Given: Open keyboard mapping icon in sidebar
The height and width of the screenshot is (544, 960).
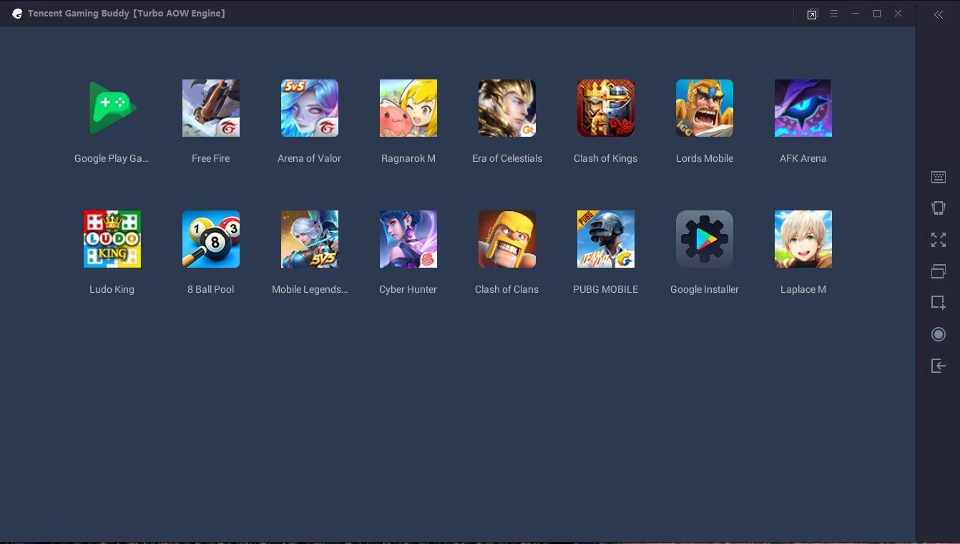Looking at the screenshot, I should tap(939, 178).
